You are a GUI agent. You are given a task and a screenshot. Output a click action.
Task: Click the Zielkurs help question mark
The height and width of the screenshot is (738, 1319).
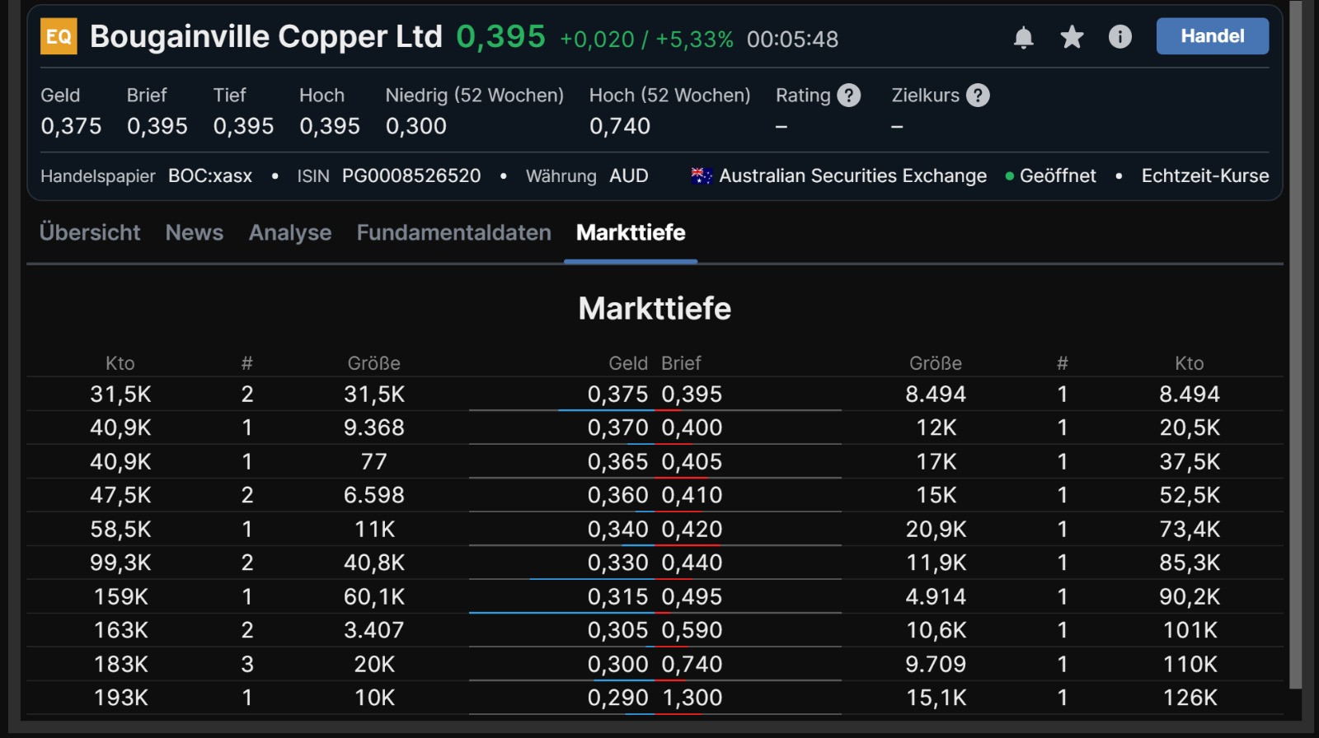pyautogui.click(x=978, y=96)
